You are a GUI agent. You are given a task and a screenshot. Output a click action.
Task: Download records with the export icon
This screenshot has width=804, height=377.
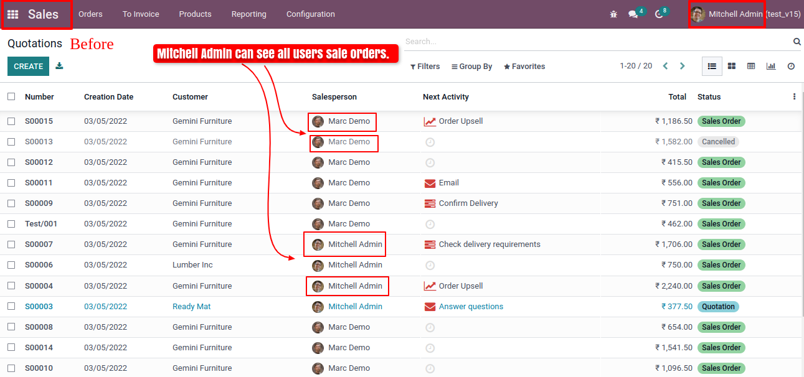point(59,66)
